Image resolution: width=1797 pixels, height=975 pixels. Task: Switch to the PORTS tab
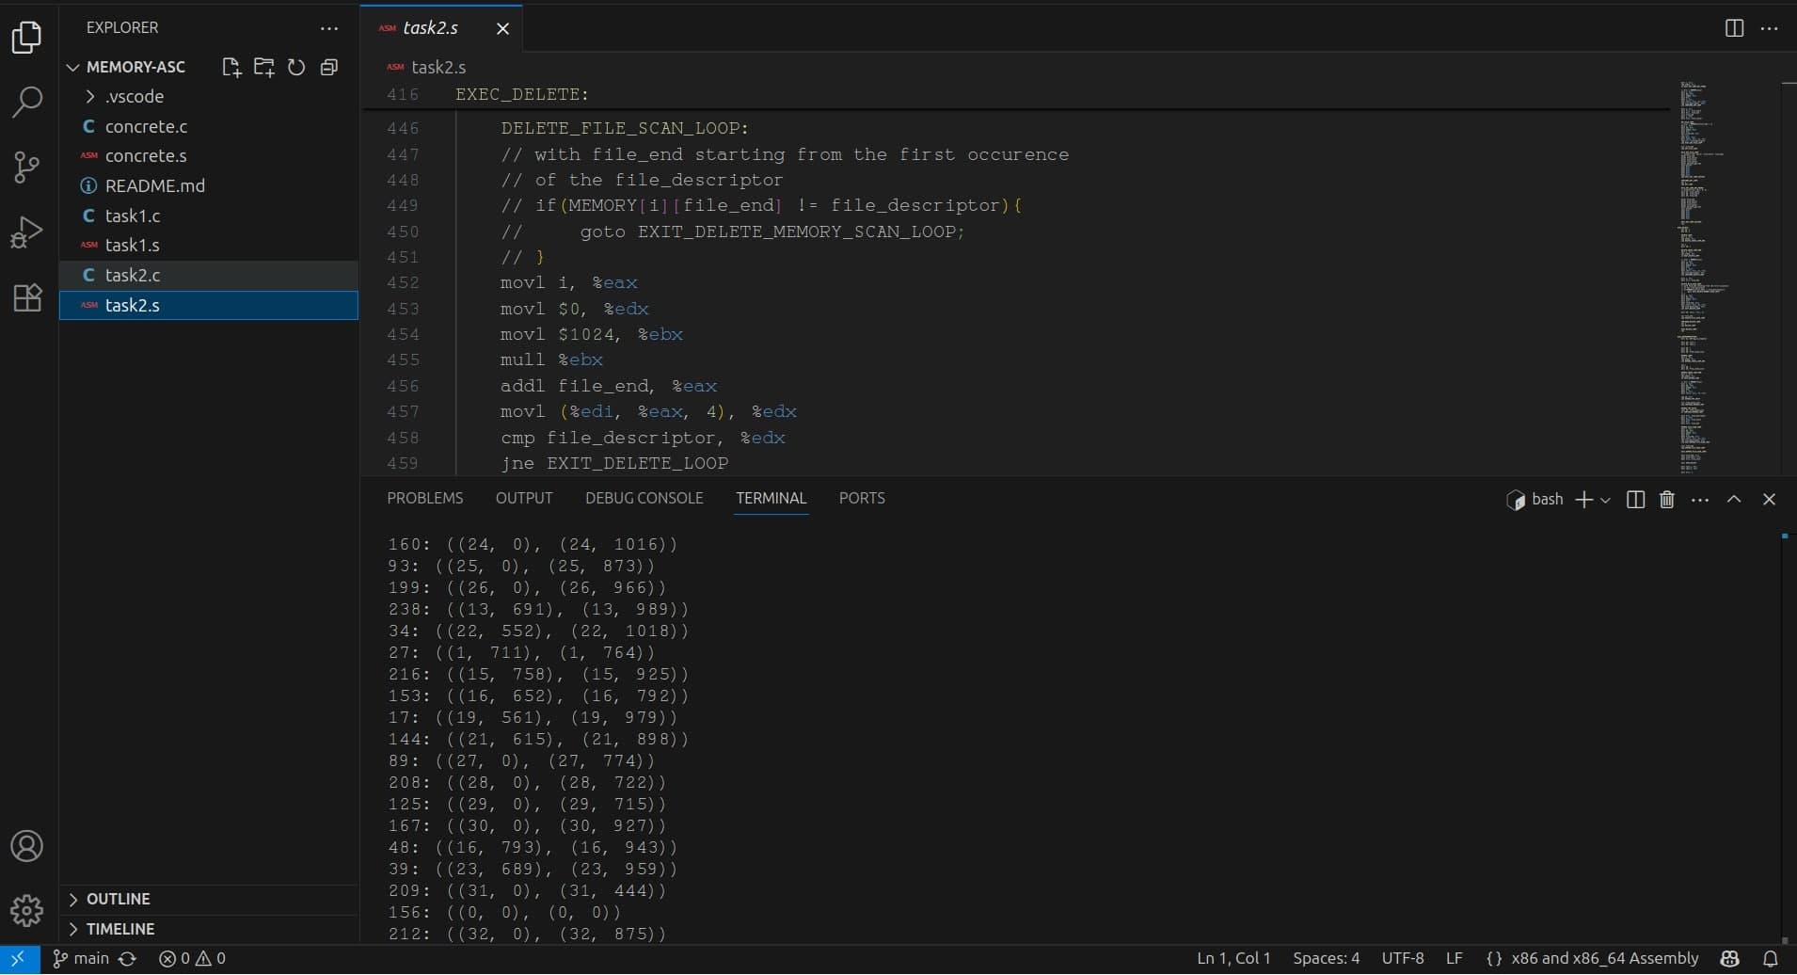[x=862, y=499]
